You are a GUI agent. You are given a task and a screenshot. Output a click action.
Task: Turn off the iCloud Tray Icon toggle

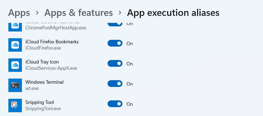(x=115, y=64)
